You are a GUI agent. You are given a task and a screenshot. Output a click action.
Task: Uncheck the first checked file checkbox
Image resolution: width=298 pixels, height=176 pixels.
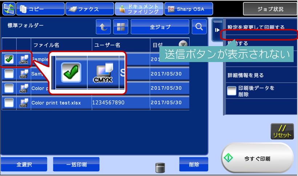tap(9, 59)
